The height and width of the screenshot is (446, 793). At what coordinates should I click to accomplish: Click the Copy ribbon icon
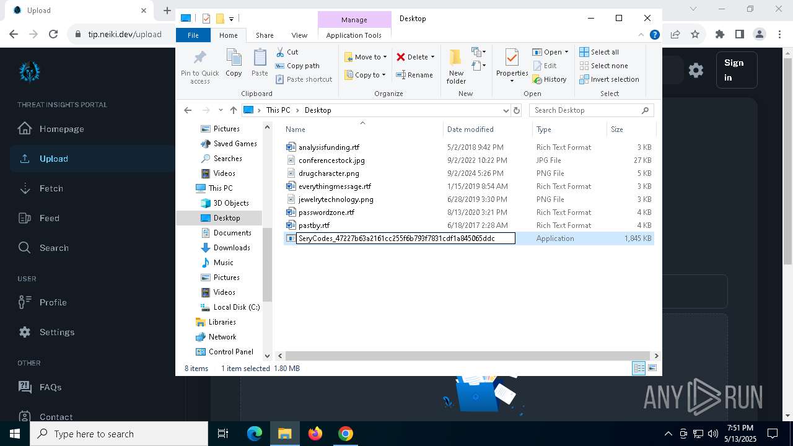coord(234,63)
